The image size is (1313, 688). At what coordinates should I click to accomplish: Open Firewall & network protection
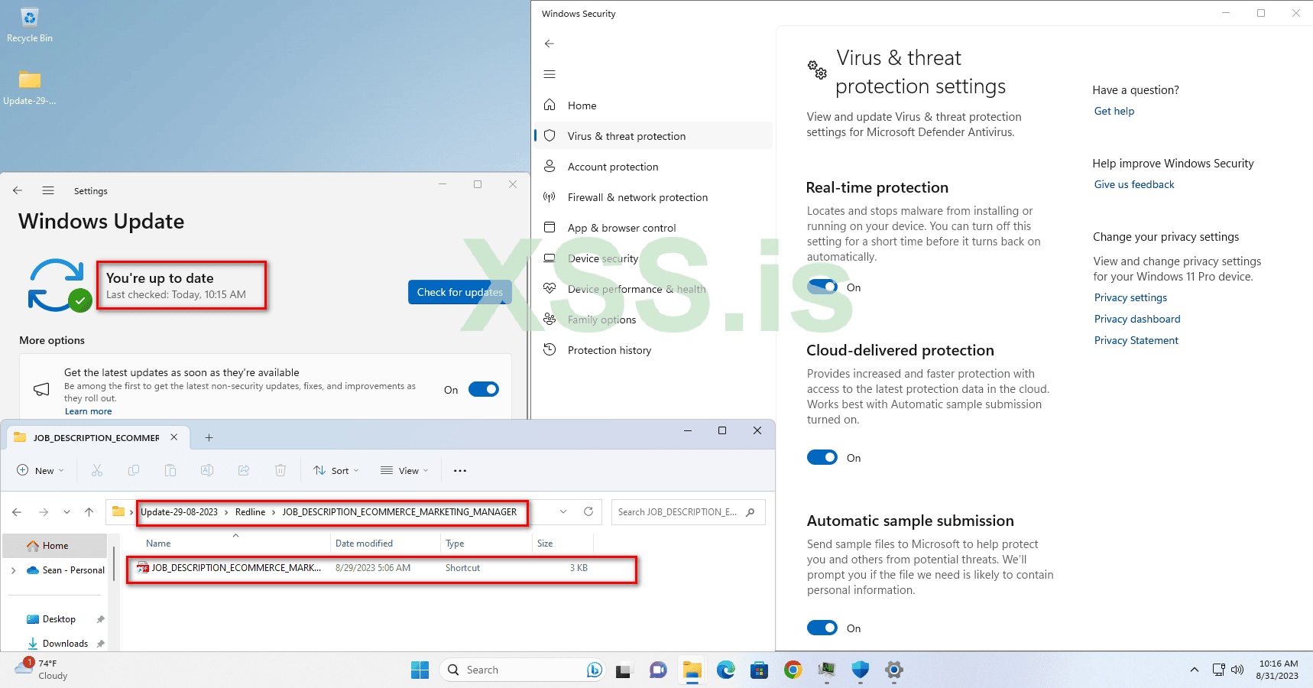pos(653,197)
